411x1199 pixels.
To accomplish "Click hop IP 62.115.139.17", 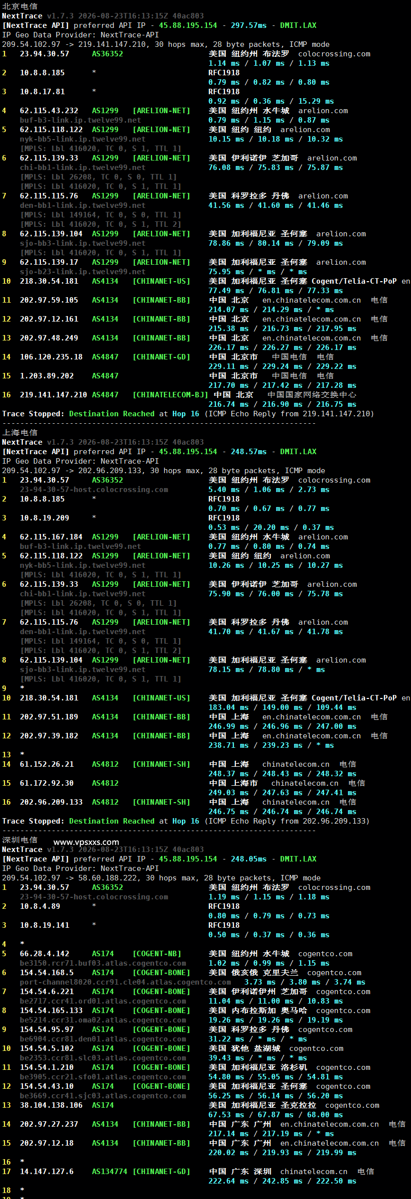I will coord(49,262).
